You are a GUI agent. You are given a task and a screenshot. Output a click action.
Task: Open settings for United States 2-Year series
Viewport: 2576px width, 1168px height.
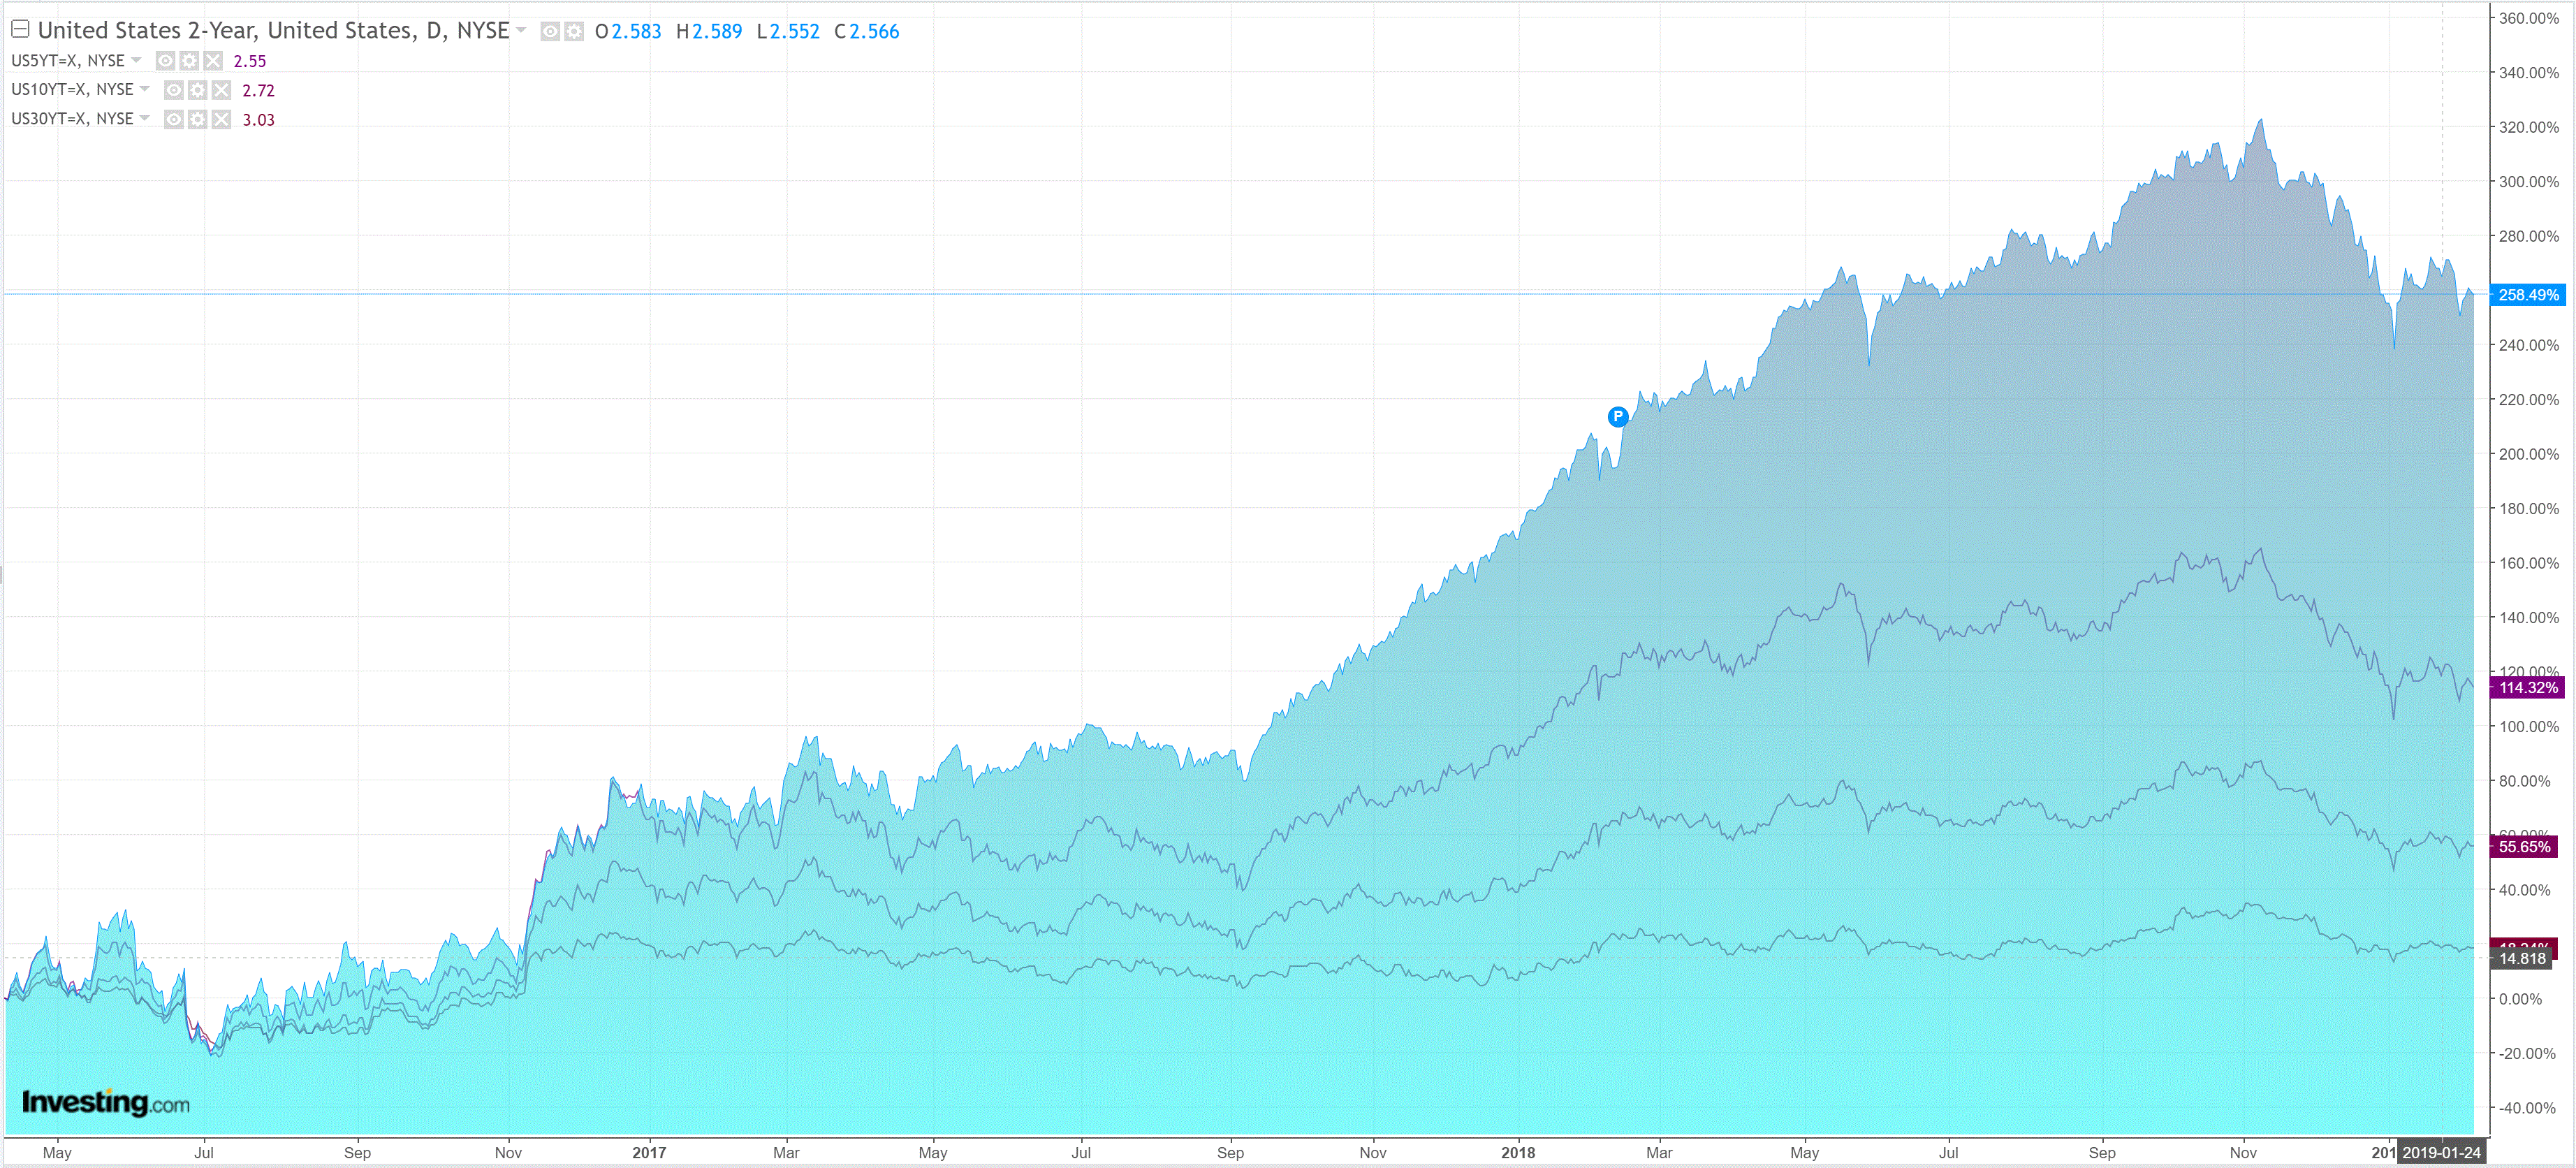tap(574, 32)
